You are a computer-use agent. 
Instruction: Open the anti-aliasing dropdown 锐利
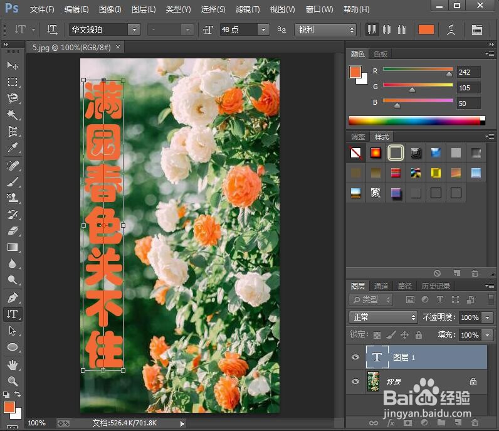[325, 30]
